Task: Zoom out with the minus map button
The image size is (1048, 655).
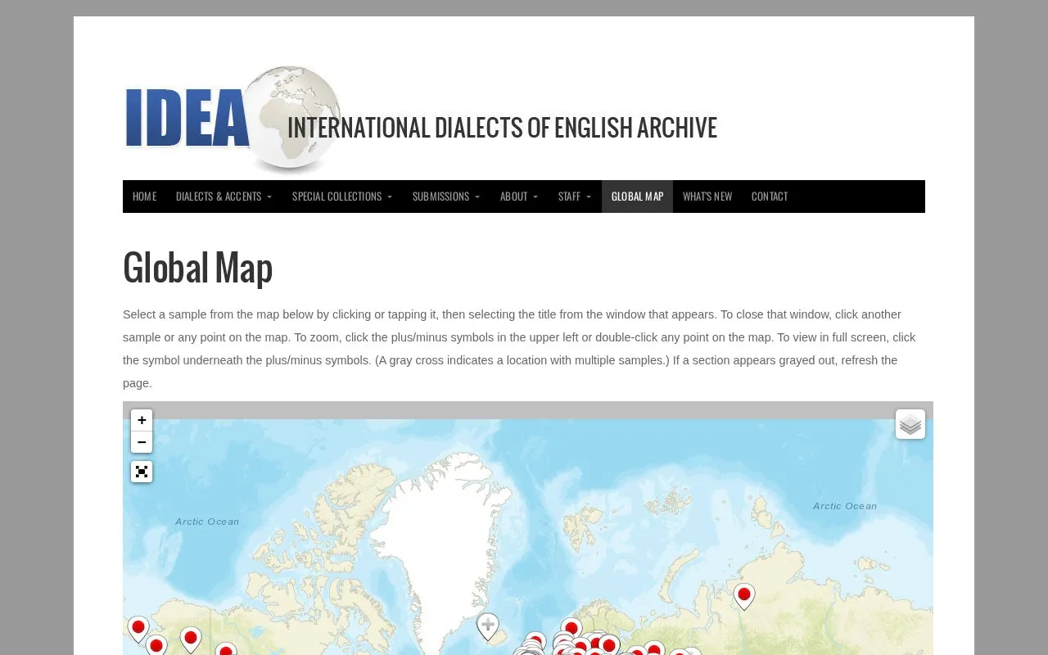Action: (x=142, y=442)
